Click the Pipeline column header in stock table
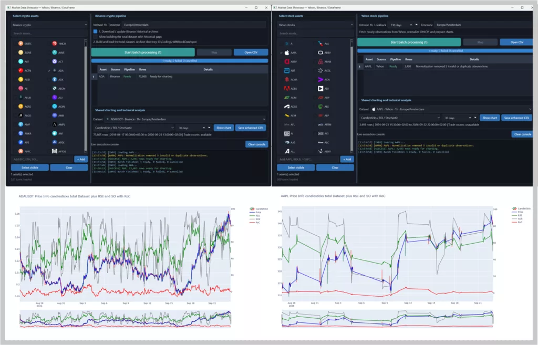The image size is (538, 345). (395, 59)
